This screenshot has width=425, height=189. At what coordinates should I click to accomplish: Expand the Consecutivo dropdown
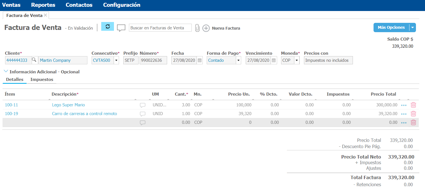click(116, 60)
